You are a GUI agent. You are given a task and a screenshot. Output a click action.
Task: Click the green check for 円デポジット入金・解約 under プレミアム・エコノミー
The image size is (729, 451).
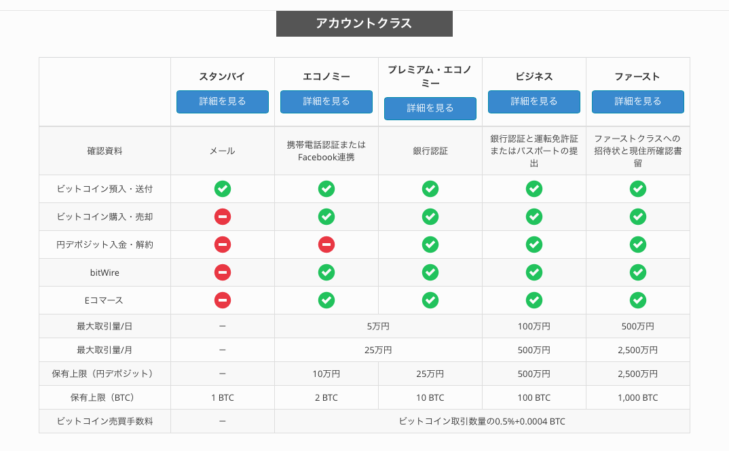pos(430,245)
